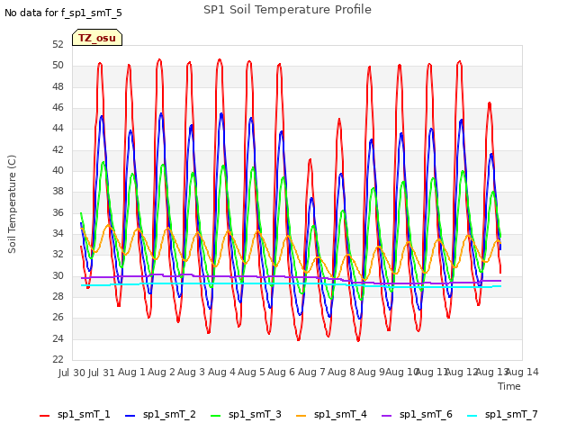This screenshot has width=576, height=432.
Task: Click the Aug 5 x-axis tick label
Action: pyautogui.click(x=251, y=373)
